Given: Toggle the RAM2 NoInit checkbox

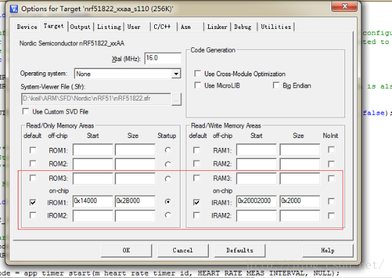Looking at the screenshot, I should click(331, 164).
